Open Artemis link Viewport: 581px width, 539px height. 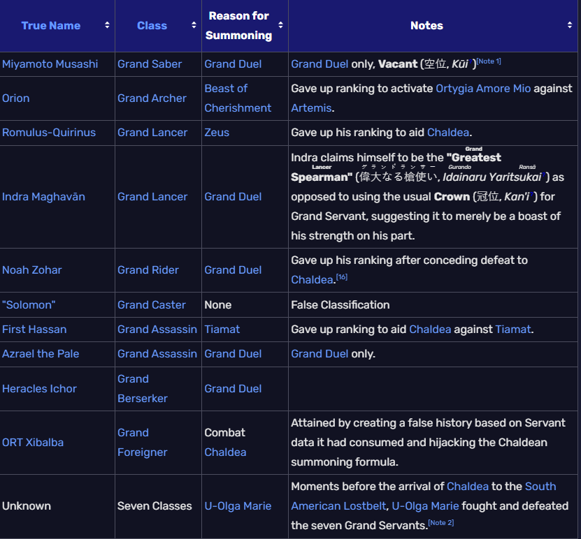coord(311,108)
